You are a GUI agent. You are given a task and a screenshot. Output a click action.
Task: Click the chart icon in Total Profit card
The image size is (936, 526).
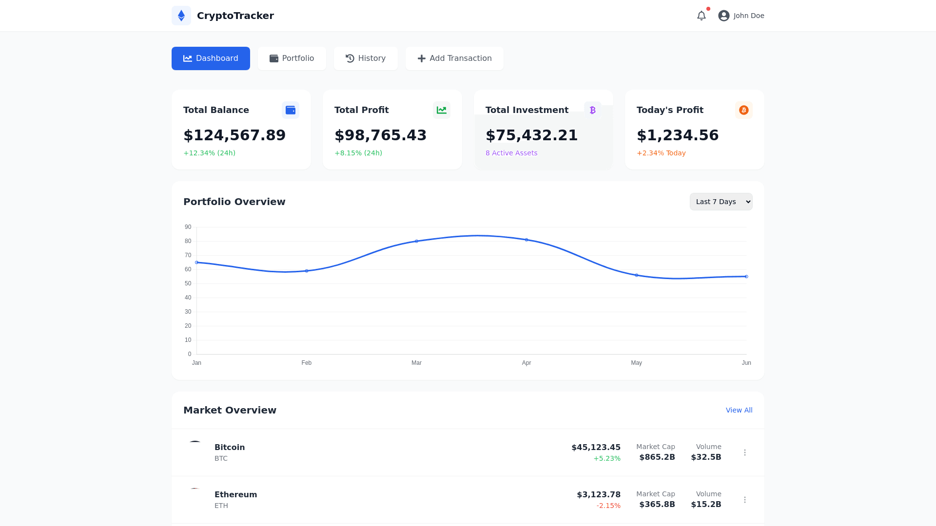(442, 110)
